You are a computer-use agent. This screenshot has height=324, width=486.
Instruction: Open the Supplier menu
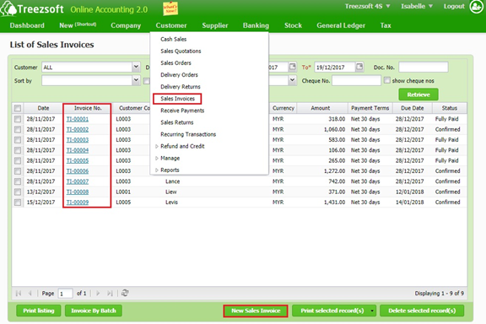pos(215,25)
